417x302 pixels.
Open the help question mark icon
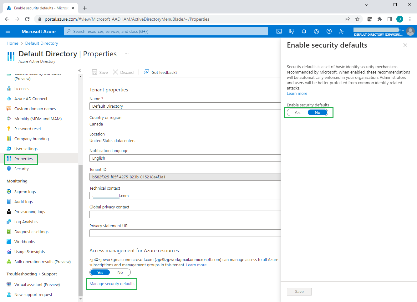coord(329,31)
